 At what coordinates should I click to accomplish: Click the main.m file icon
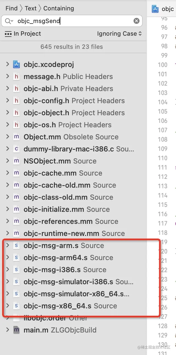click(x=16, y=330)
